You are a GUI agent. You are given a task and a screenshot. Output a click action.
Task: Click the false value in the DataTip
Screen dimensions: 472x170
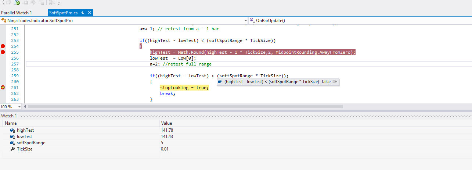pyautogui.click(x=326, y=82)
